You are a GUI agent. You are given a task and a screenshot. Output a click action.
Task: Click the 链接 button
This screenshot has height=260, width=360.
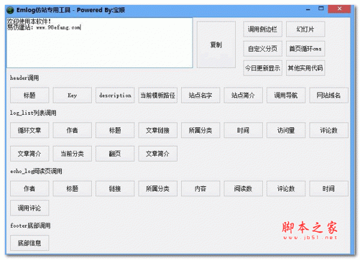115,189
